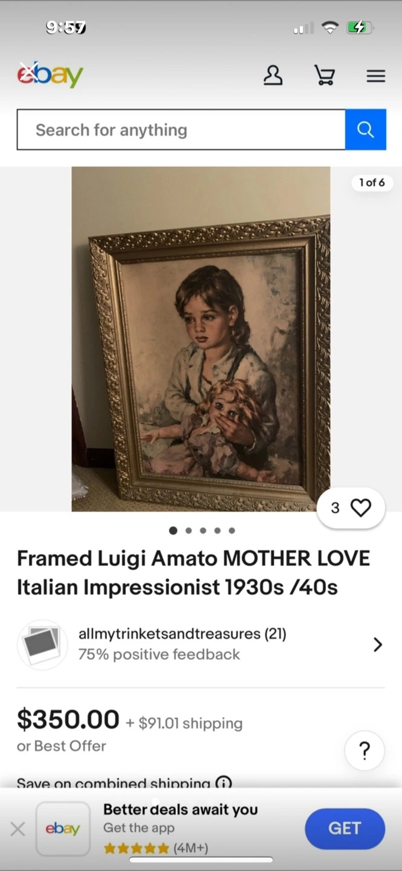
Task: Tap the seller avatar picture
Action: 42,645
